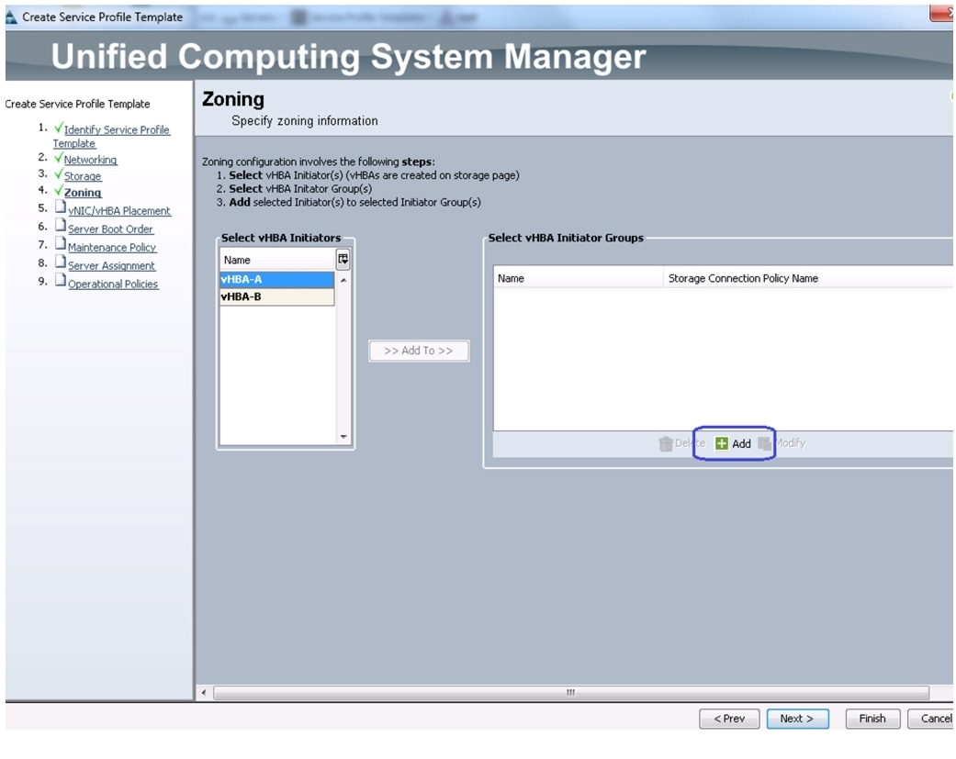This screenshot has height=759, width=956.
Task: Click the horizontal scrollbar left arrow
Action: 204,693
